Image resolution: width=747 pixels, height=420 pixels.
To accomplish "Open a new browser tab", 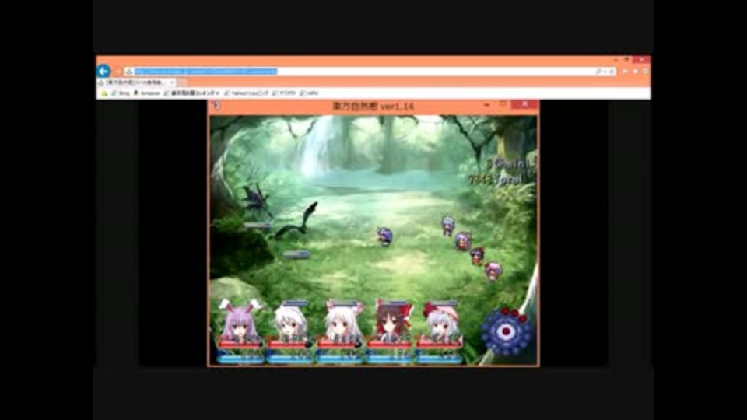I will click(x=182, y=82).
